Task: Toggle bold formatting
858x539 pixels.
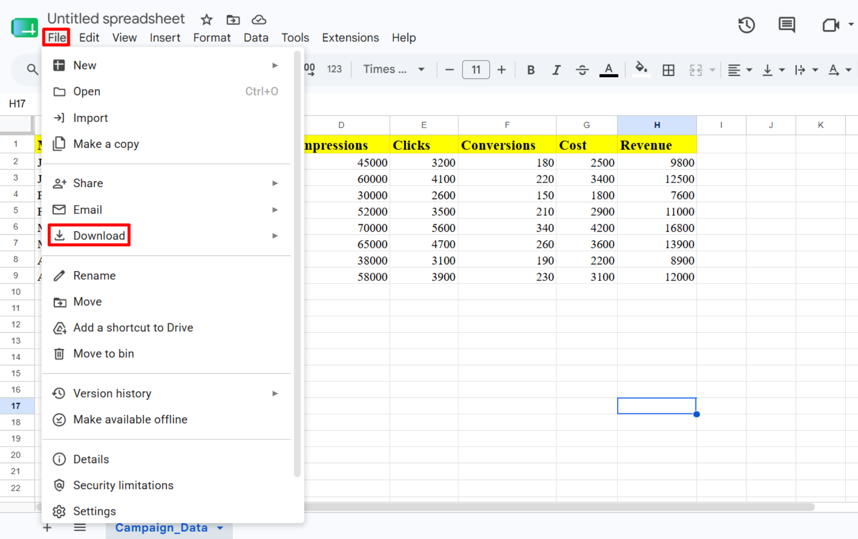Action: click(530, 69)
